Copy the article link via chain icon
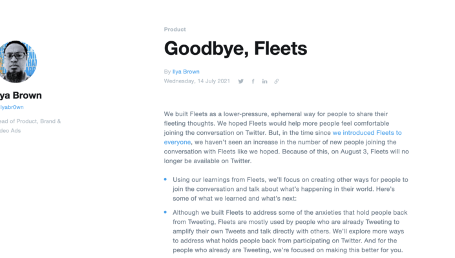 [x=277, y=81]
